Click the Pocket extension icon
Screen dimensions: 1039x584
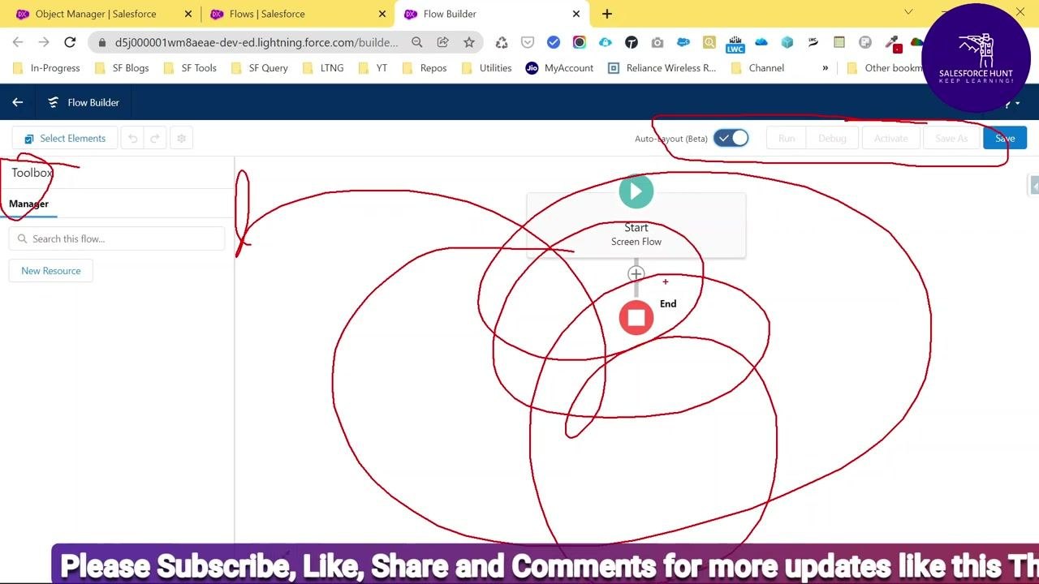point(528,42)
